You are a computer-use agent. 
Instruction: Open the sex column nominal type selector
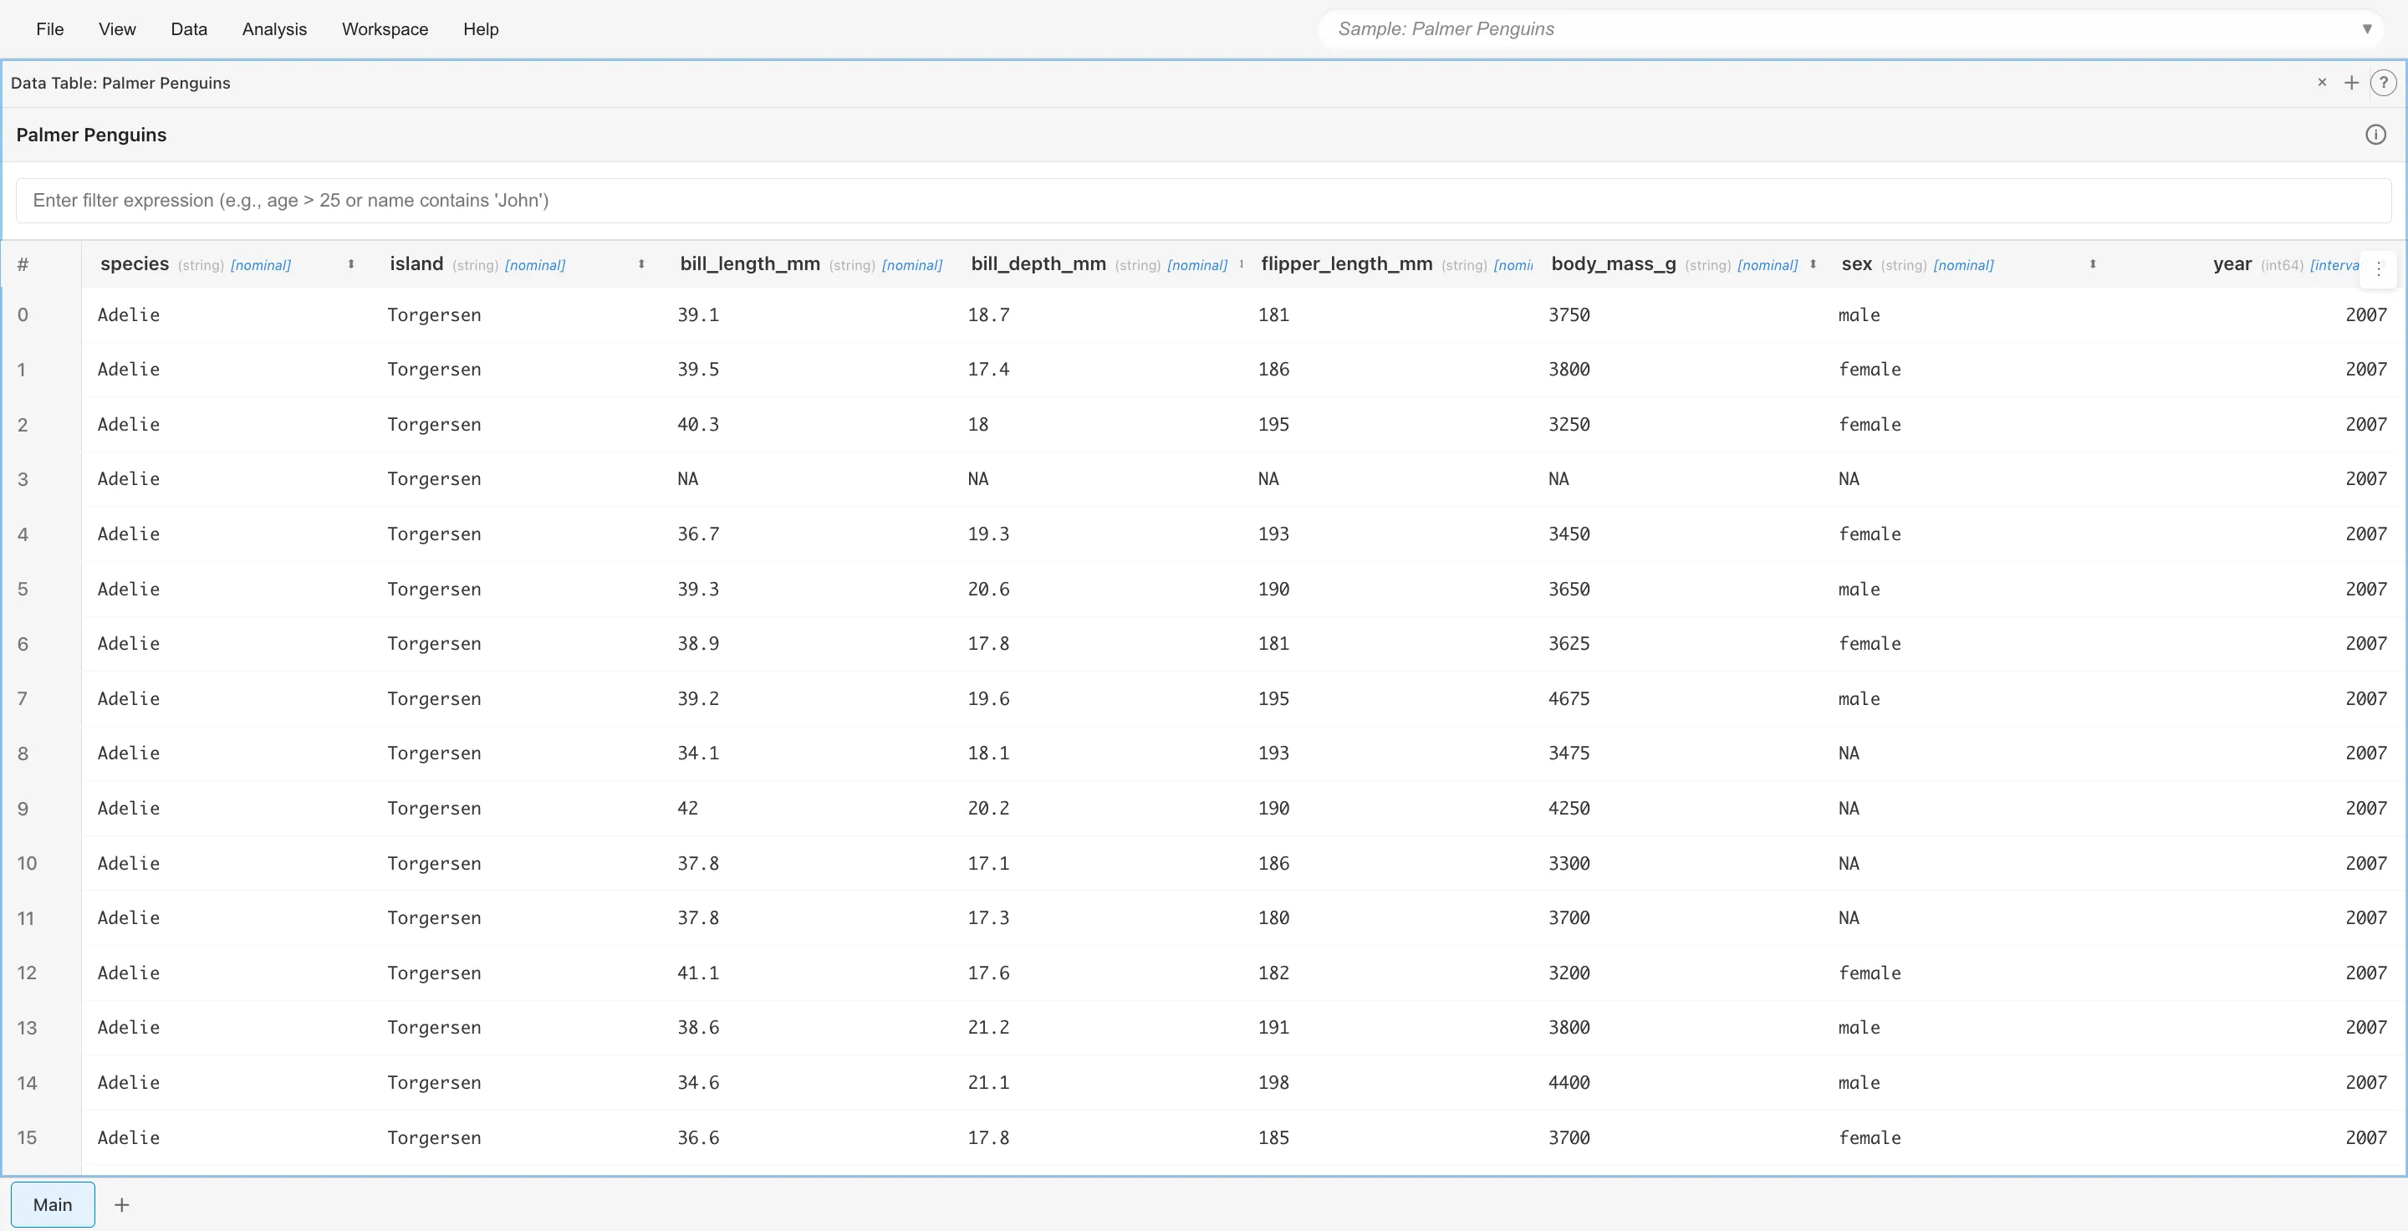1966,265
